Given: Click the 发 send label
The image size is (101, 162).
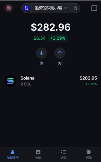Looking at the screenshot, I should [60, 64].
